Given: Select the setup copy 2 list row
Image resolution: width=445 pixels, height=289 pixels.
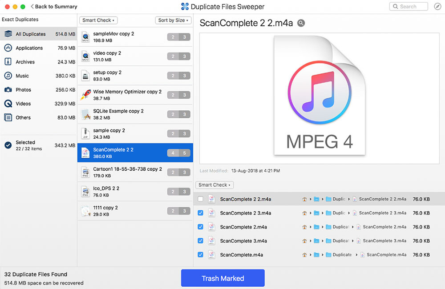Looking at the screenshot, I should coord(135,76).
